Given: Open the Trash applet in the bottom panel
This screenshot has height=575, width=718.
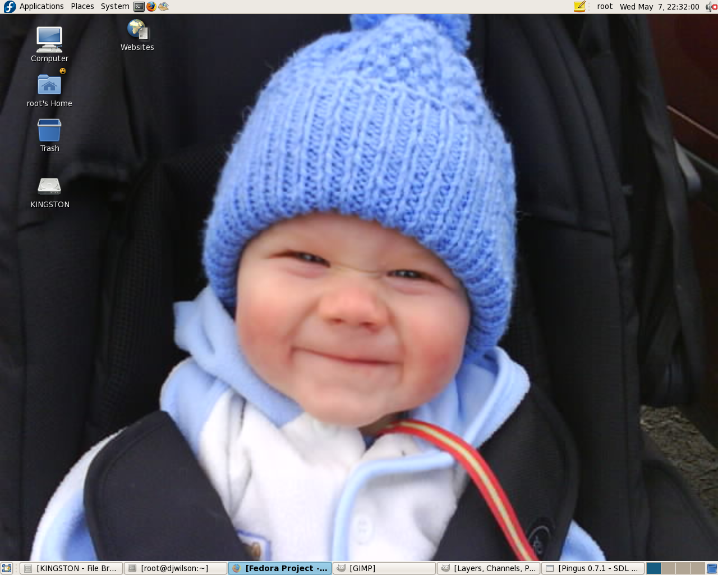Looking at the screenshot, I should [712, 568].
